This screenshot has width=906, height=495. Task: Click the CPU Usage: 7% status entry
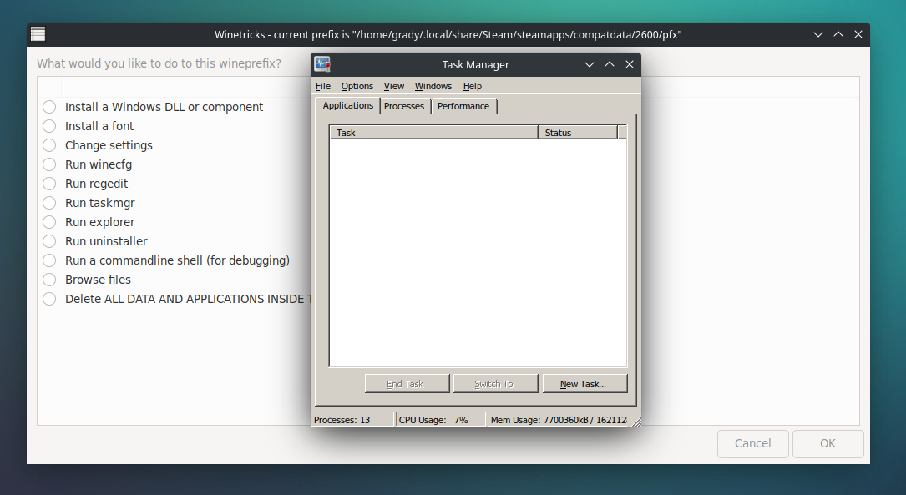(x=440, y=420)
